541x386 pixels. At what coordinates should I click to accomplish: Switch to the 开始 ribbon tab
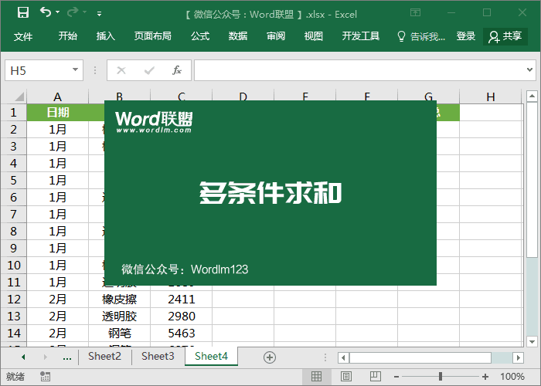(x=68, y=36)
